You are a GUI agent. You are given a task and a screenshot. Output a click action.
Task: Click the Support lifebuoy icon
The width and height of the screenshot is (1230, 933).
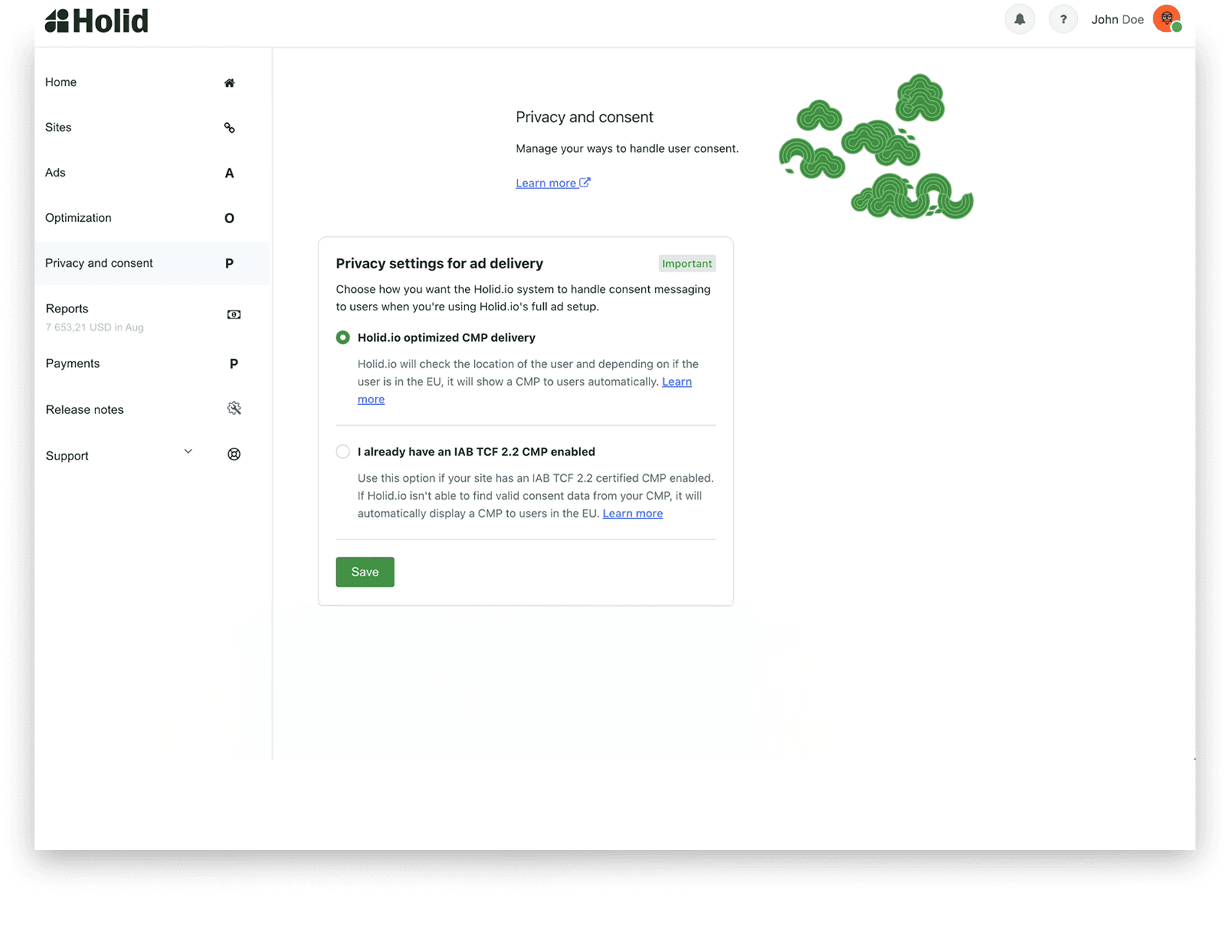pos(234,454)
